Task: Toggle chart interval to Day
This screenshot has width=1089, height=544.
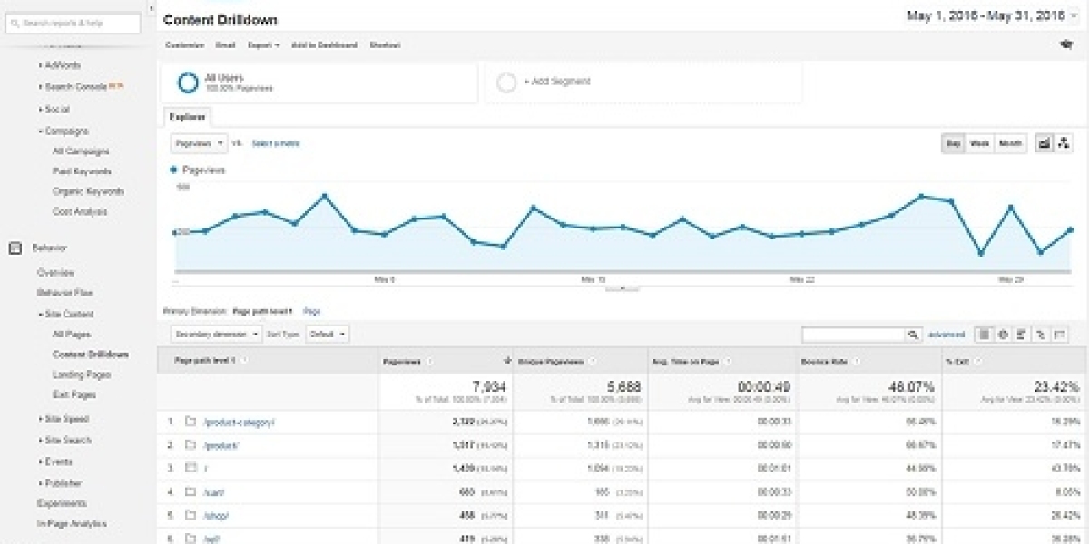Action: [953, 143]
